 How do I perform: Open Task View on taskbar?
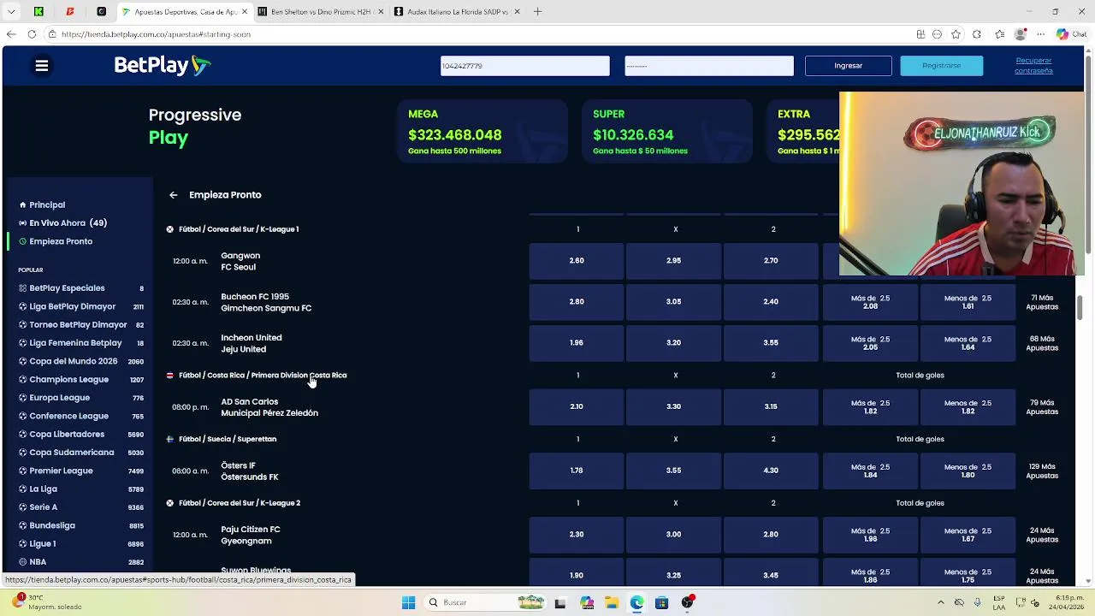coord(560,602)
